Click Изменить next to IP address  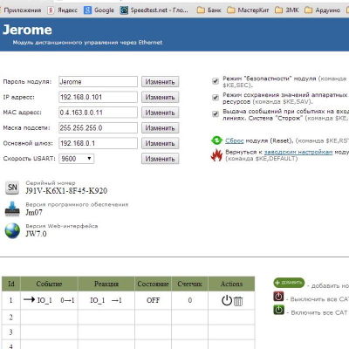161,97
